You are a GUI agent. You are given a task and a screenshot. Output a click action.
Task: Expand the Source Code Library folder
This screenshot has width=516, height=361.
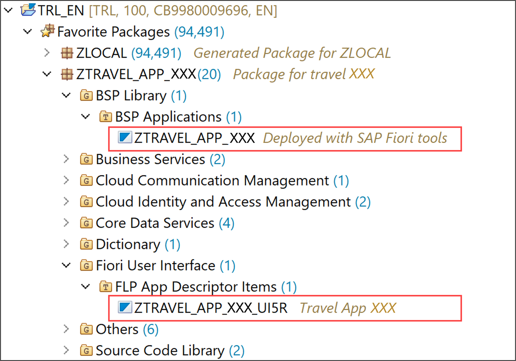(66, 350)
